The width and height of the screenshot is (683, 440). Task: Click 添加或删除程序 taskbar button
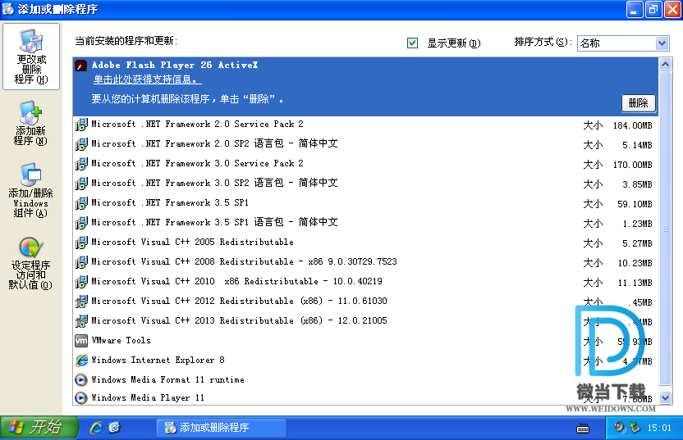coord(222,428)
